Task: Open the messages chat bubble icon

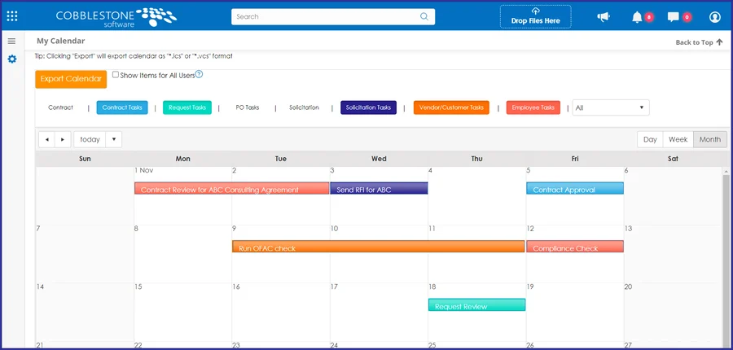Action: (674, 17)
